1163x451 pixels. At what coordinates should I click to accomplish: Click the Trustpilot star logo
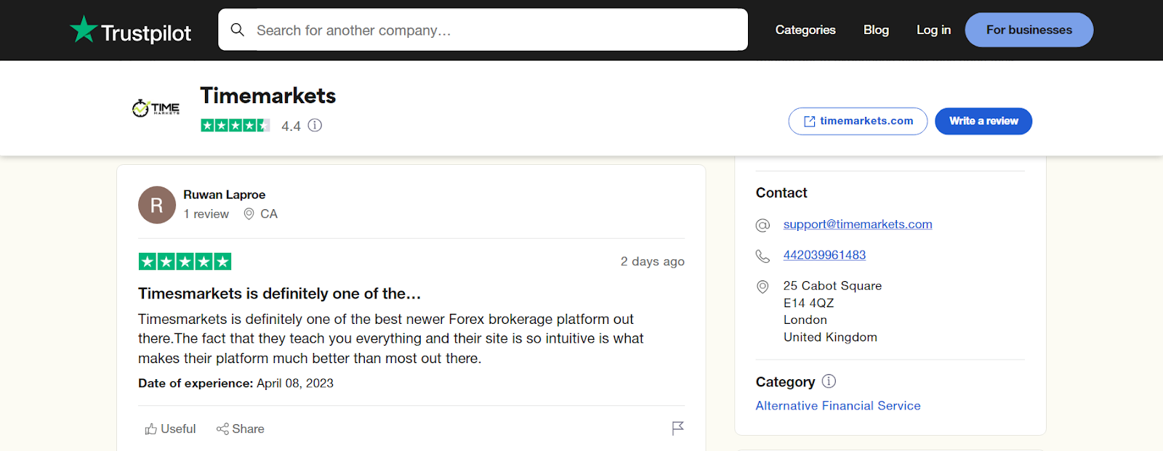click(84, 30)
